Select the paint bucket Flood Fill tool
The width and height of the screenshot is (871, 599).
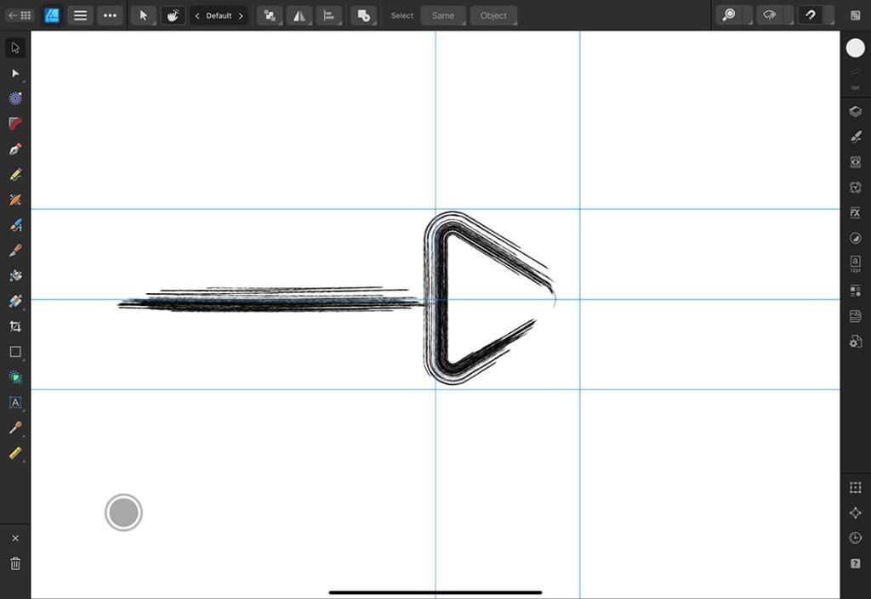[x=15, y=275]
